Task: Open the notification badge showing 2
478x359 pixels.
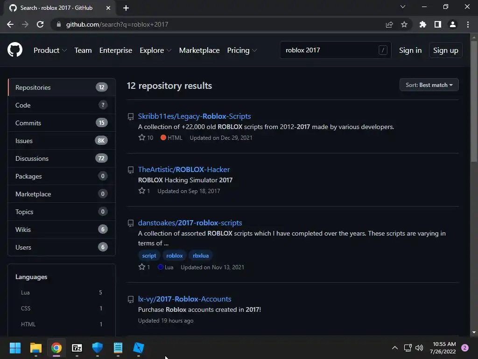Action: [464, 348]
